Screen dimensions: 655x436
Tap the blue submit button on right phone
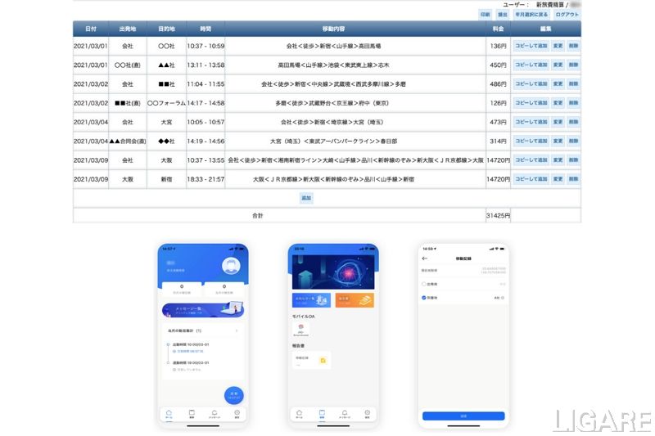click(463, 416)
